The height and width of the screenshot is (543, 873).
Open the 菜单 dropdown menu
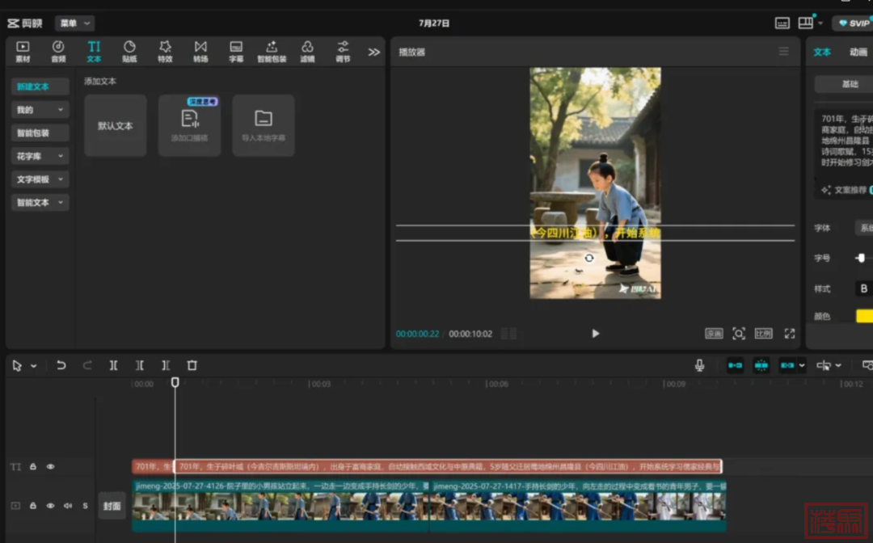point(74,23)
